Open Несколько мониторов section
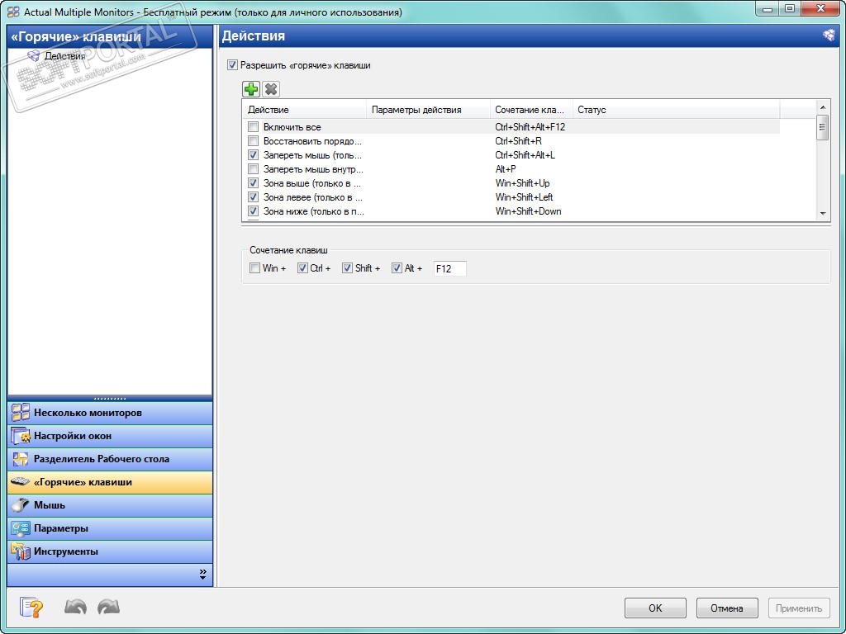This screenshot has width=846, height=634. [x=110, y=413]
